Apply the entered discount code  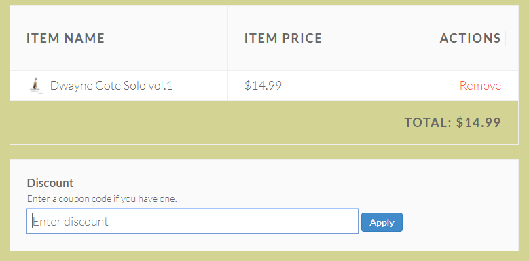pos(382,222)
